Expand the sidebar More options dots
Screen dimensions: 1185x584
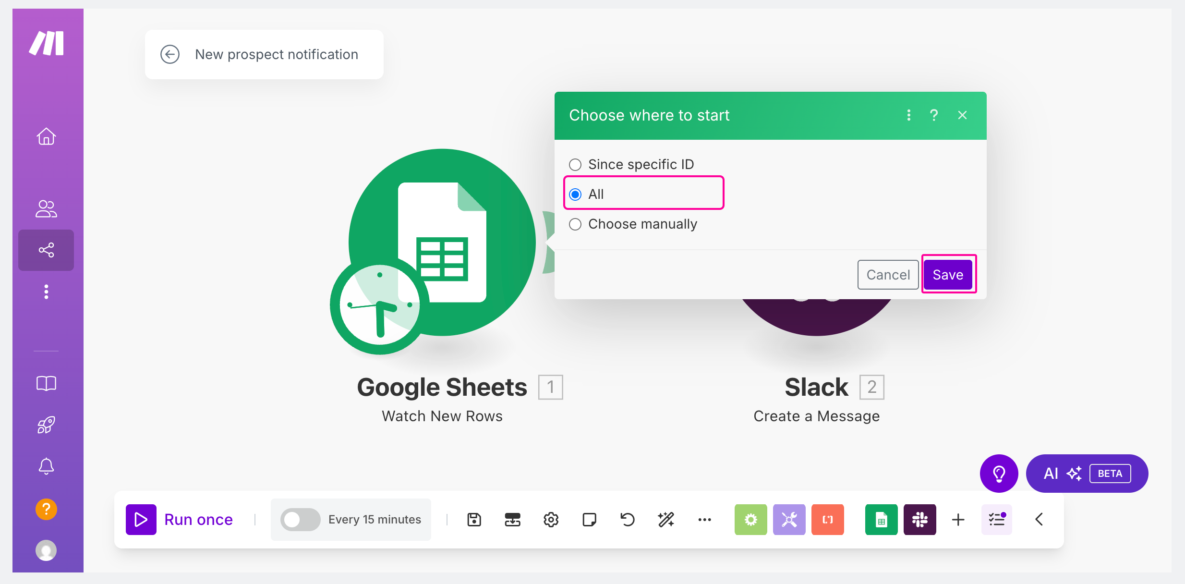coord(46,292)
